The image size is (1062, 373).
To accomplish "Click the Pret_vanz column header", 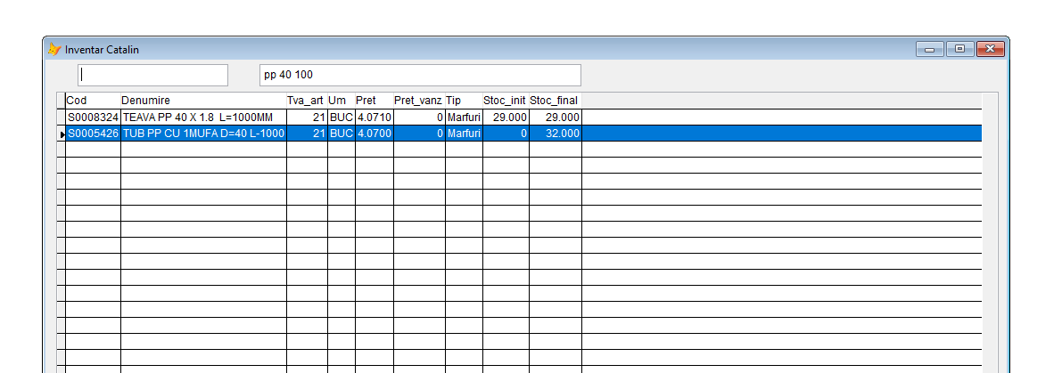I will (419, 101).
